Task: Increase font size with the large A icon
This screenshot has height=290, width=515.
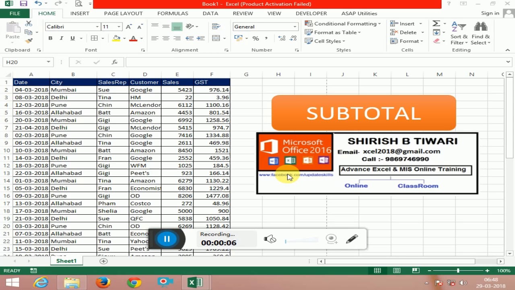Action: coord(129,27)
